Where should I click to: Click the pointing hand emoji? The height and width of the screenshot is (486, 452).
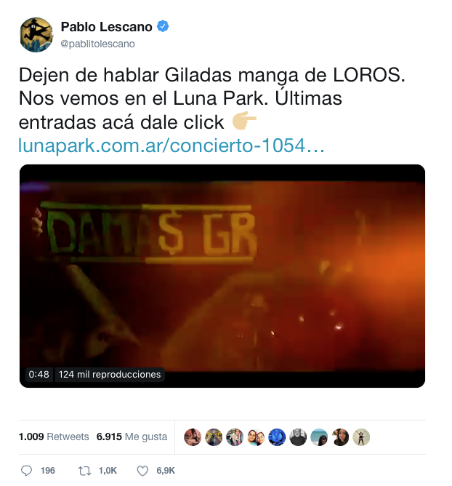tap(244, 120)
